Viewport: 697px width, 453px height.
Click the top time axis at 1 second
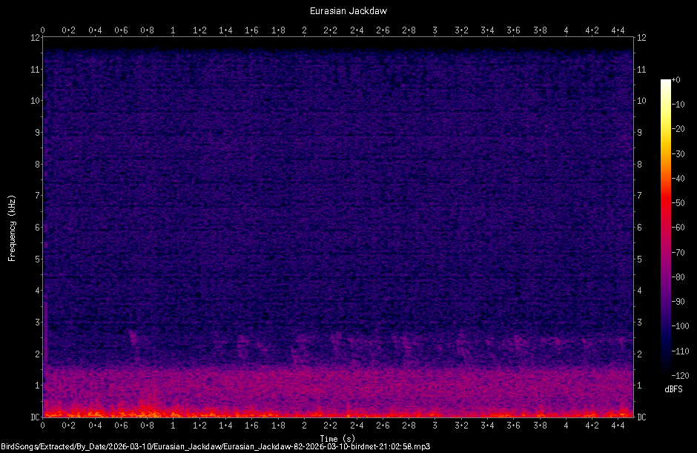172,31
